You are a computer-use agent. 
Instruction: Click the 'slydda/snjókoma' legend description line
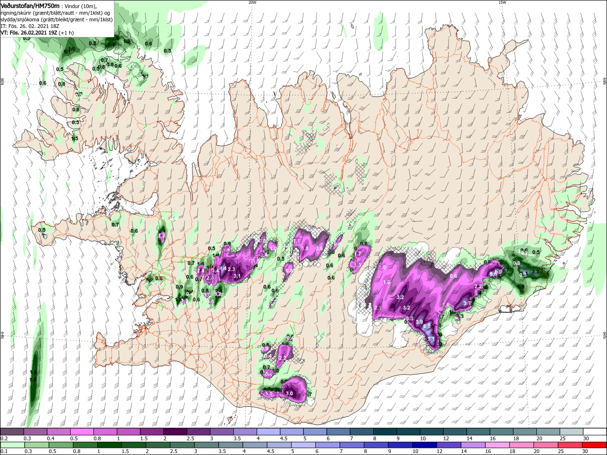point(56,19)
